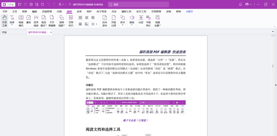Open Word Count (字数统计) tool

click(149, 21)
